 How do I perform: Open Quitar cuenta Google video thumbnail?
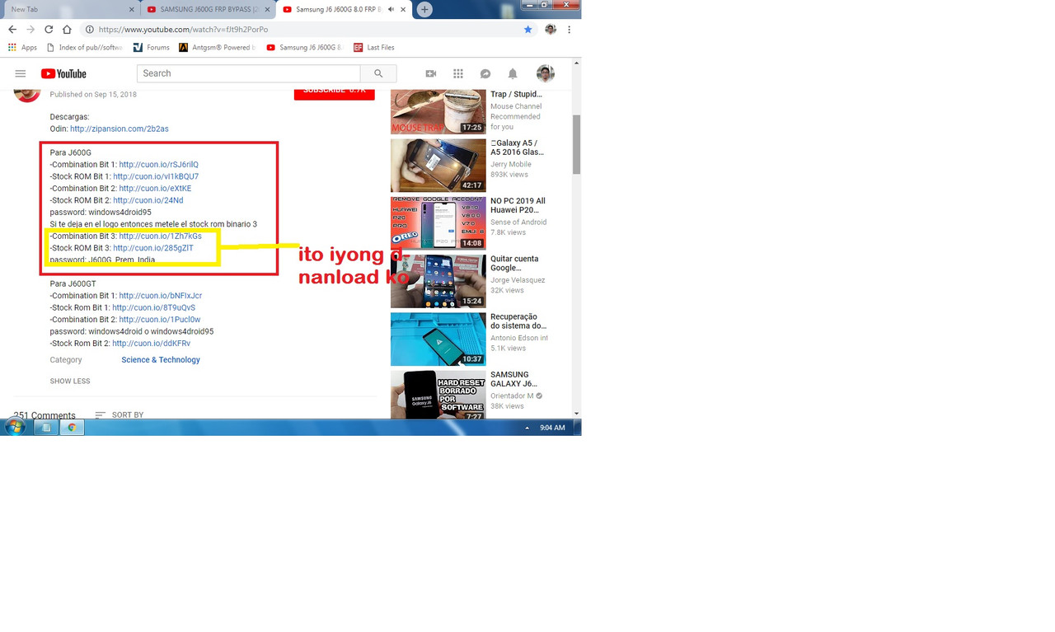(438, 281)
